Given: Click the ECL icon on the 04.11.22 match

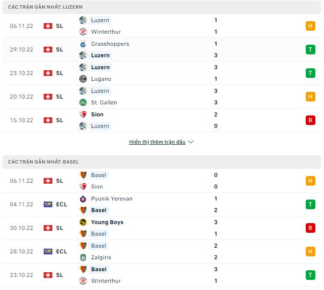Looking at the screenshot, I should pos(48,204).
